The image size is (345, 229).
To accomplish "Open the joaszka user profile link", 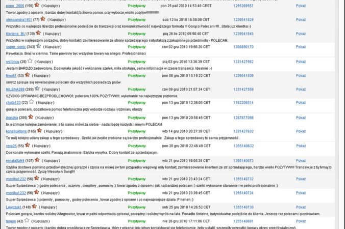I will [12, 118].
